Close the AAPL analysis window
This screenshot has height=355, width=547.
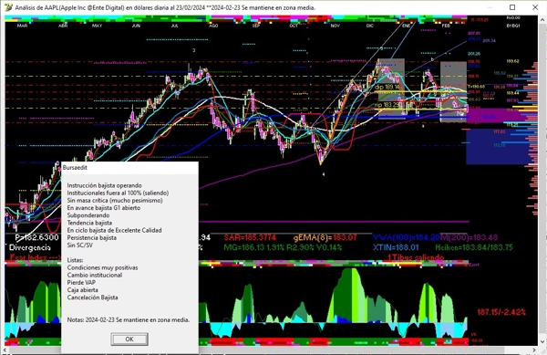535,7
